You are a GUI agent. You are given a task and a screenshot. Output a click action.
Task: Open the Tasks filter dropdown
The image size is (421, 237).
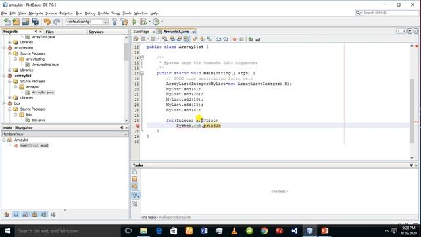click(136, 196)
